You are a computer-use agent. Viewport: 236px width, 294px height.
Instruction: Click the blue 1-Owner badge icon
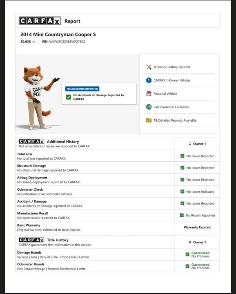click(149, 80)
